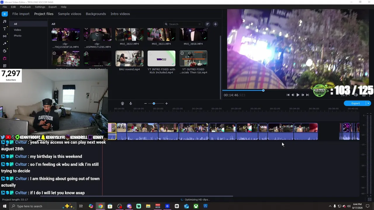Open the Titles (T) panel
The height and width of the screenshot is (210, 374).
point(5,29)
